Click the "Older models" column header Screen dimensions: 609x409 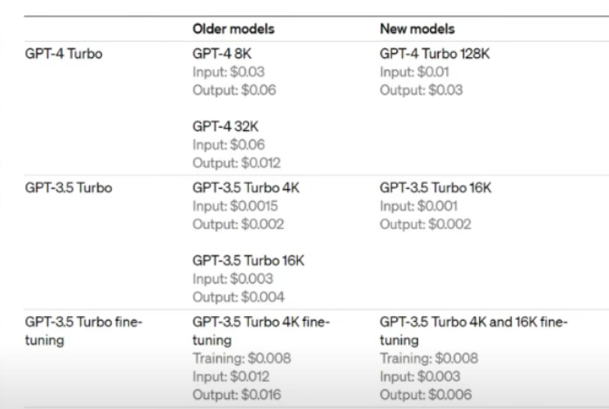point(233,29)
